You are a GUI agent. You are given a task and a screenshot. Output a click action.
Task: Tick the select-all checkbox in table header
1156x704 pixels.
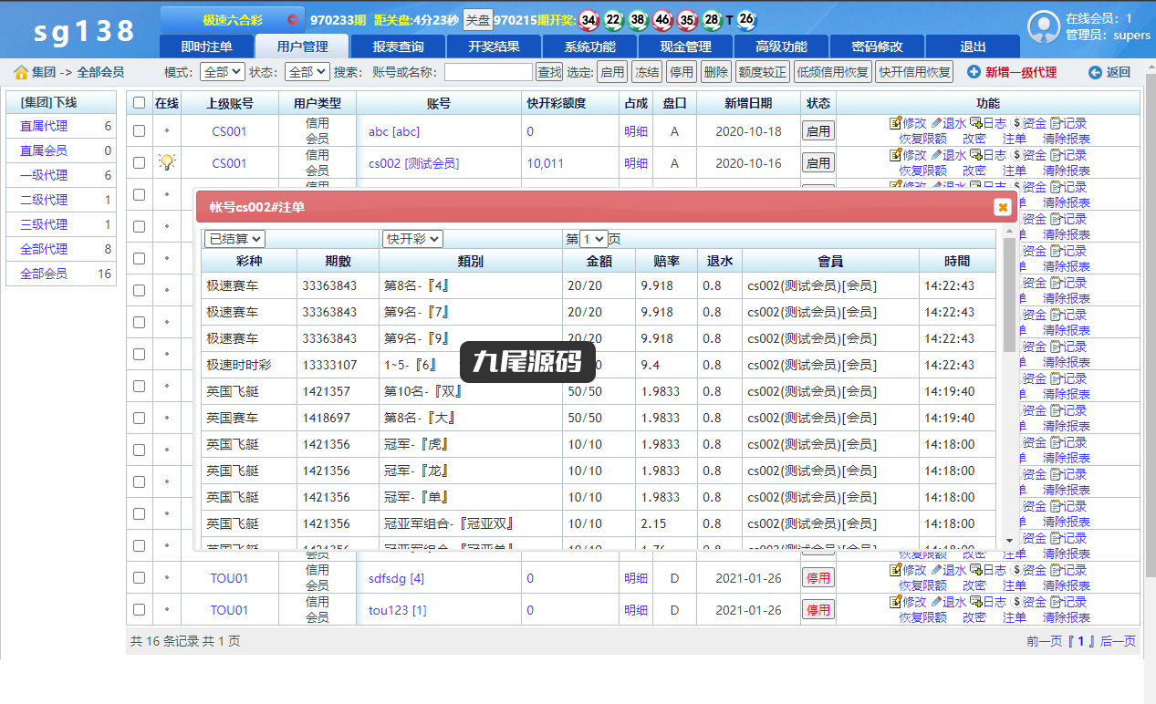point(139,103)
